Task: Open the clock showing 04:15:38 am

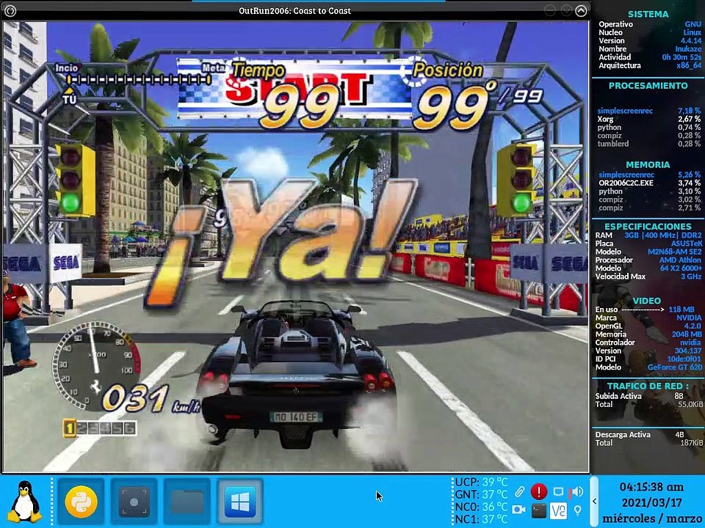Action: [651, 487]
